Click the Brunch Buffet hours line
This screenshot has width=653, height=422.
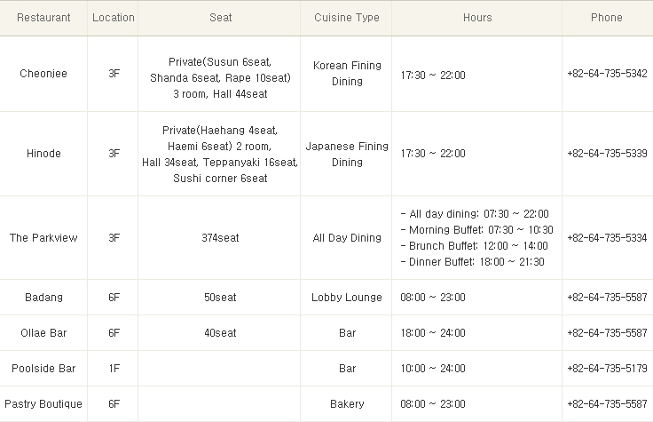click(x=474, y=246)
